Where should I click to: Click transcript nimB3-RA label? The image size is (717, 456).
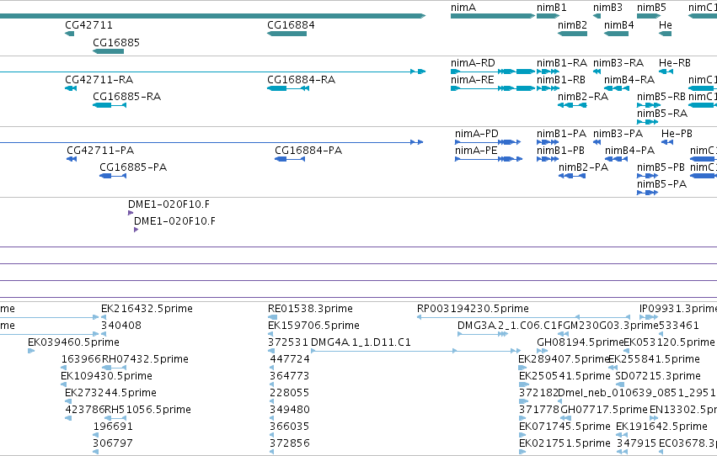tap(618, 63)
